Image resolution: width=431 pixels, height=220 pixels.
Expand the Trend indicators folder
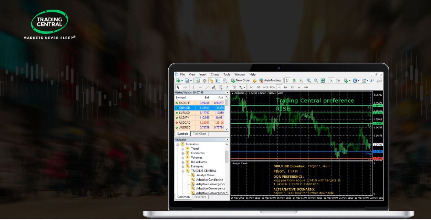[x=183, y=149]
